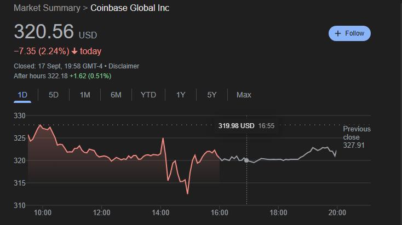Image resolution: width=402 pixels, height=225 pixels.
Task: Select the 1Y range tab
Action: (181, 95)
